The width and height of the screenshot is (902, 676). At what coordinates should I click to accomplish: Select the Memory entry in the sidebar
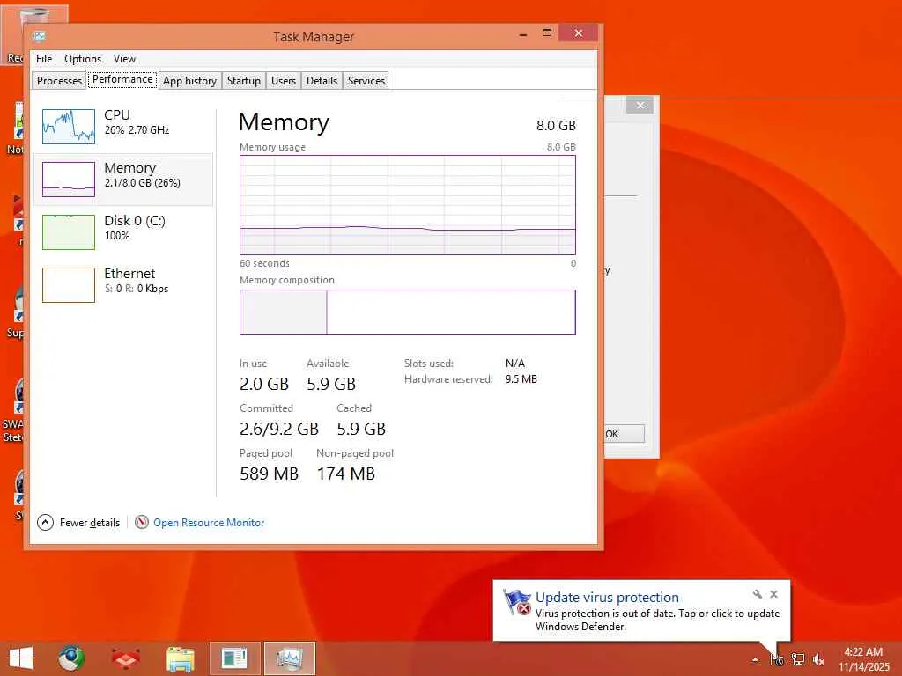[x=123, y=179]
